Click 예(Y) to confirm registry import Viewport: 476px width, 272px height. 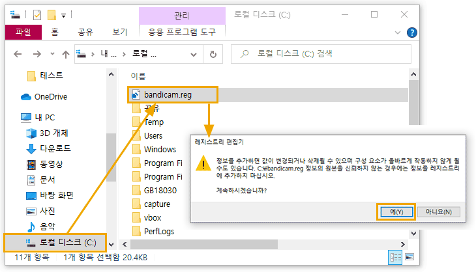(396, 211)
